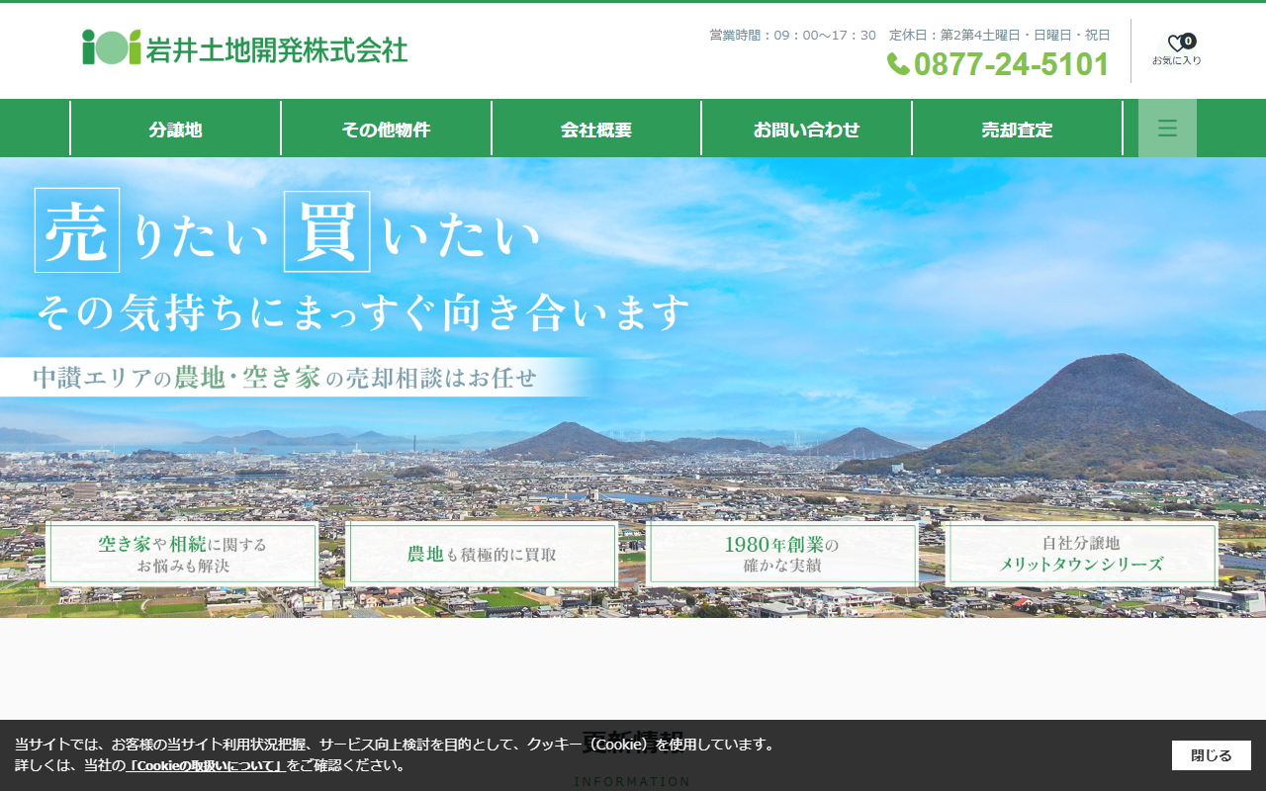Viewport: 1266px width, 791px height.
Task: Open the hamburger menu icon
Action: click(1167, 129)
